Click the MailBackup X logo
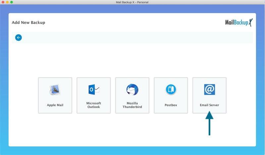 click(239, 22)
